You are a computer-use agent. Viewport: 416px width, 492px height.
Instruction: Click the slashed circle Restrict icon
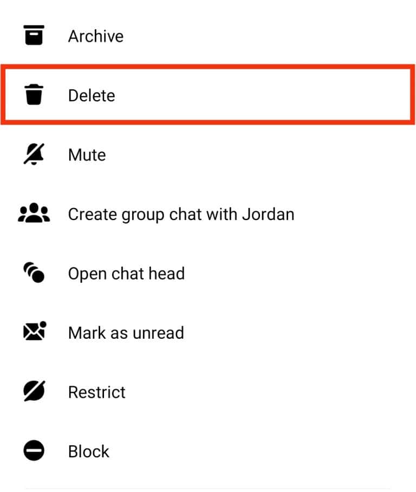34,391
